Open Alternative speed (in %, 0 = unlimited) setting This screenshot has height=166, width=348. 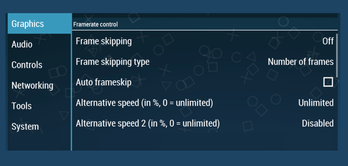pos(204,103)
